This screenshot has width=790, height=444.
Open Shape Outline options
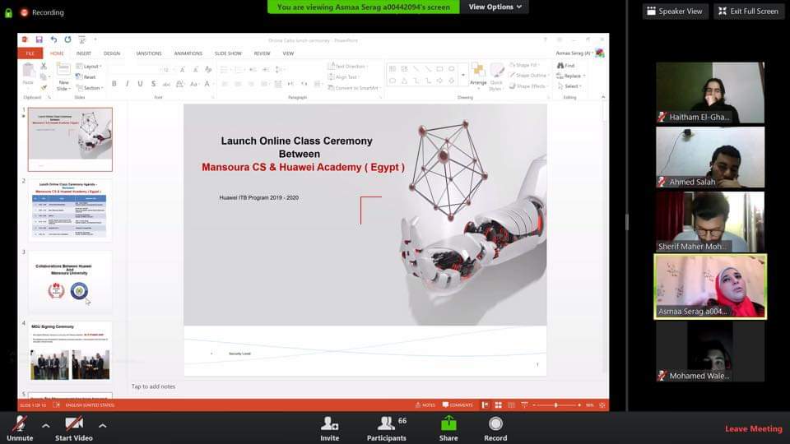coord(528,76)
